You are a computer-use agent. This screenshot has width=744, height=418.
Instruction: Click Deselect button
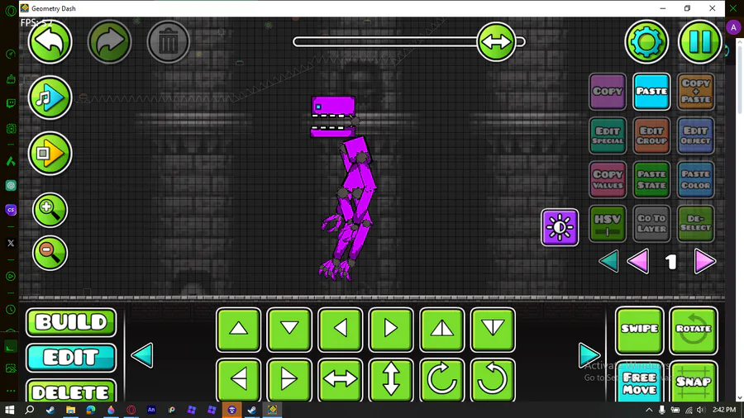coord(695,224)
